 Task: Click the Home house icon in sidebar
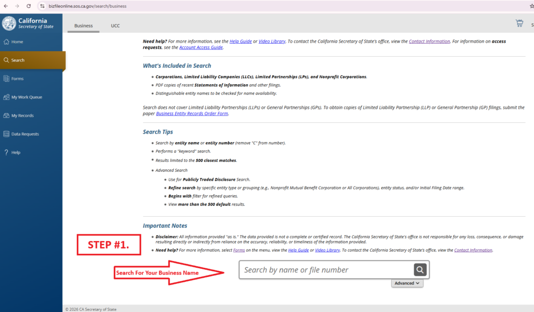6,42
